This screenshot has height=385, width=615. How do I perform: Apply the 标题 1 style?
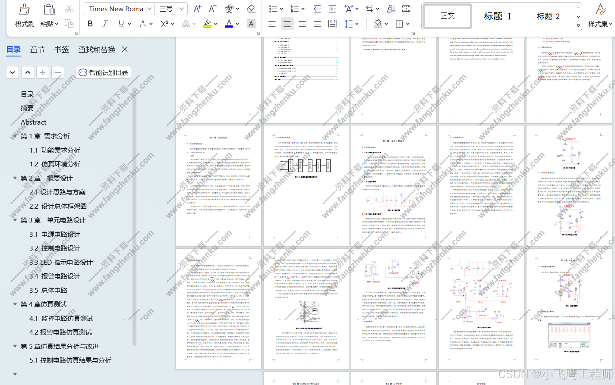coord(497,16)
